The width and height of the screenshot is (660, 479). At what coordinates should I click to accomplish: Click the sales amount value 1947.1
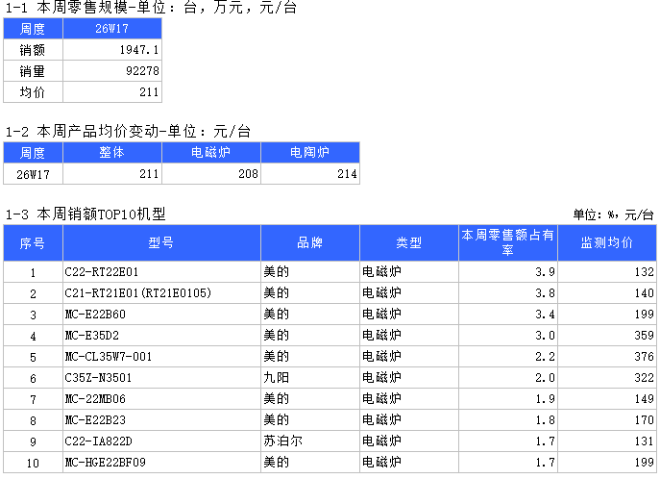[139, 50]
